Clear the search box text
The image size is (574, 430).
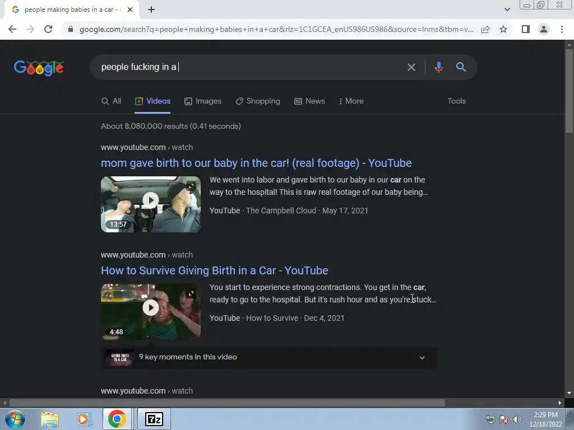coord(411,67)
